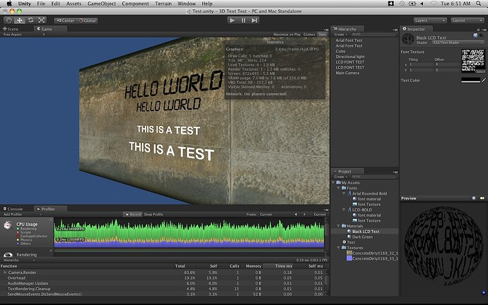Open the Layers dropdown
Image resolution: width=488 pixels, height=305 pixels.
pos(430,21)
